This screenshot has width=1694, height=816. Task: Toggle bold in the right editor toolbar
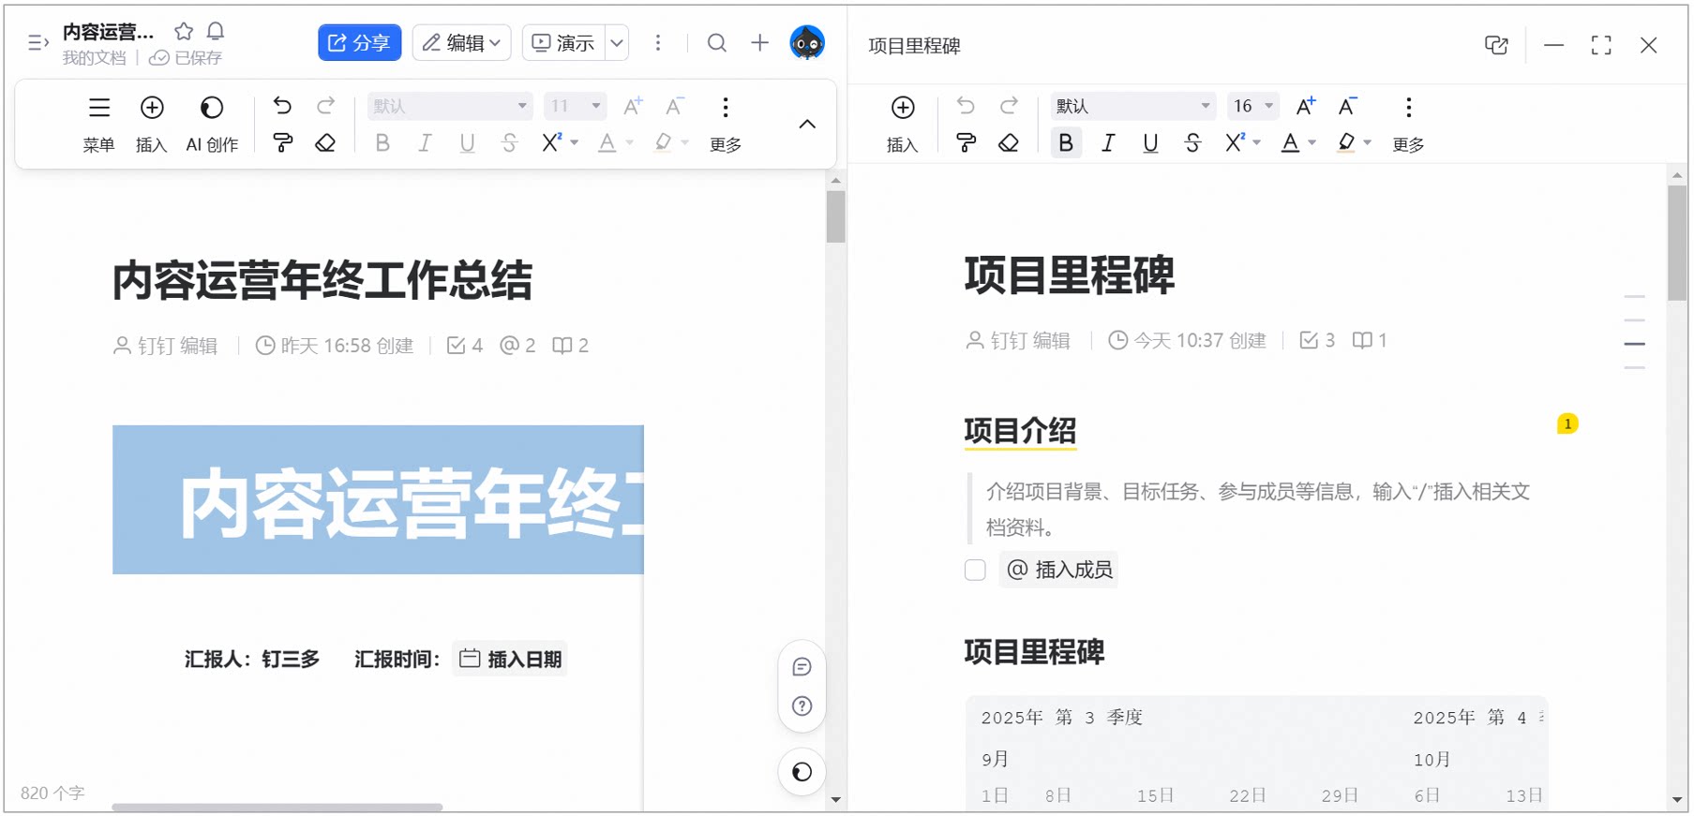pyautogui.click(x=1066, y=142)
